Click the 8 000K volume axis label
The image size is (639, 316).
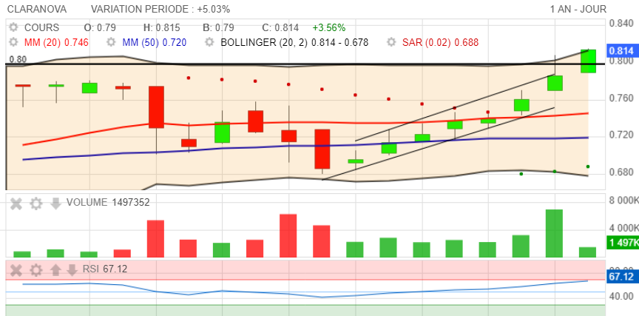tap(623, 201)
